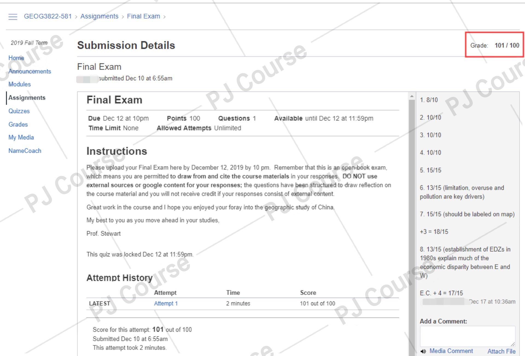This screenshot has height=356, width=525.
Task: Go to Assignments breadcrumb link
Action: tap(99, 16)
